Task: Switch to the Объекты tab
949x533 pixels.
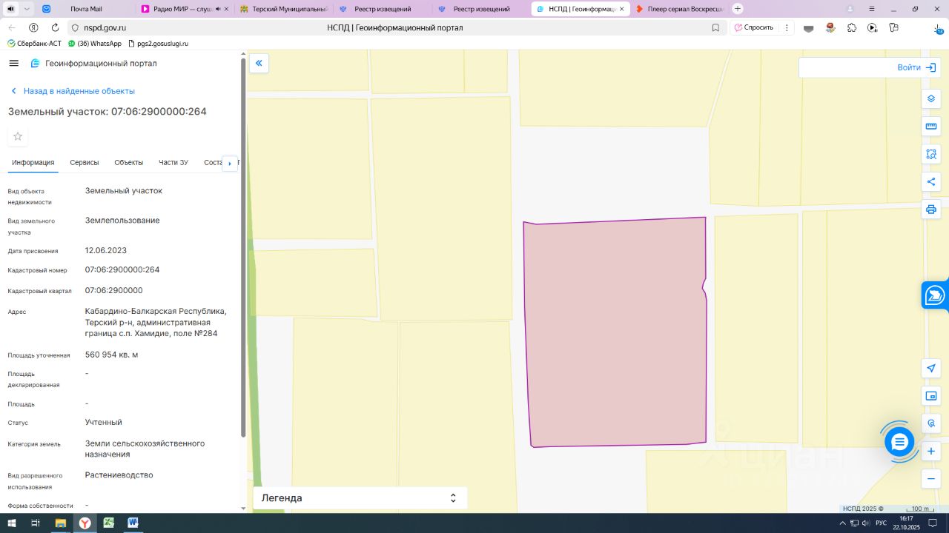Action: click(x=129, y=163)
